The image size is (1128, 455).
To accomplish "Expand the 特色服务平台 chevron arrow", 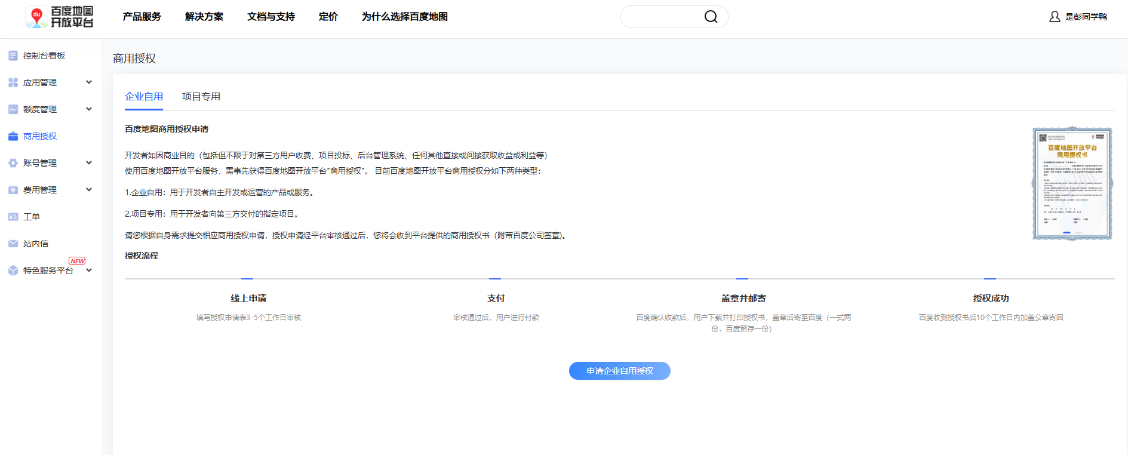I will [x=89, y=270].
